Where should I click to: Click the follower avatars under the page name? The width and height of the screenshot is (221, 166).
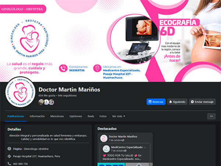coord(46,102)
